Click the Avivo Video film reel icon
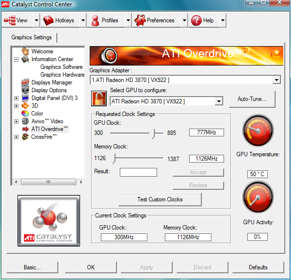The height and width of the screenshot is (280, 291). 25,121
